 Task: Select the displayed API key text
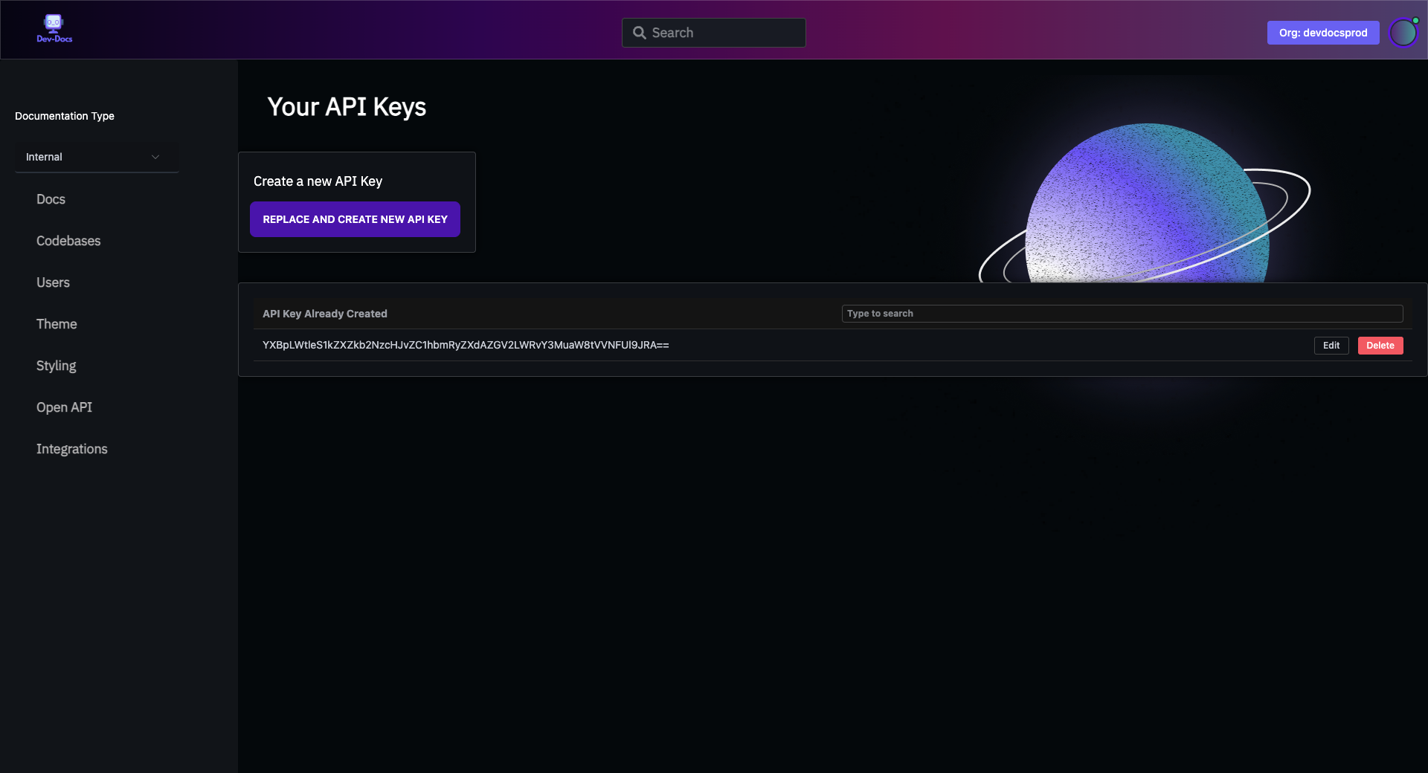(x=465, y=345)
